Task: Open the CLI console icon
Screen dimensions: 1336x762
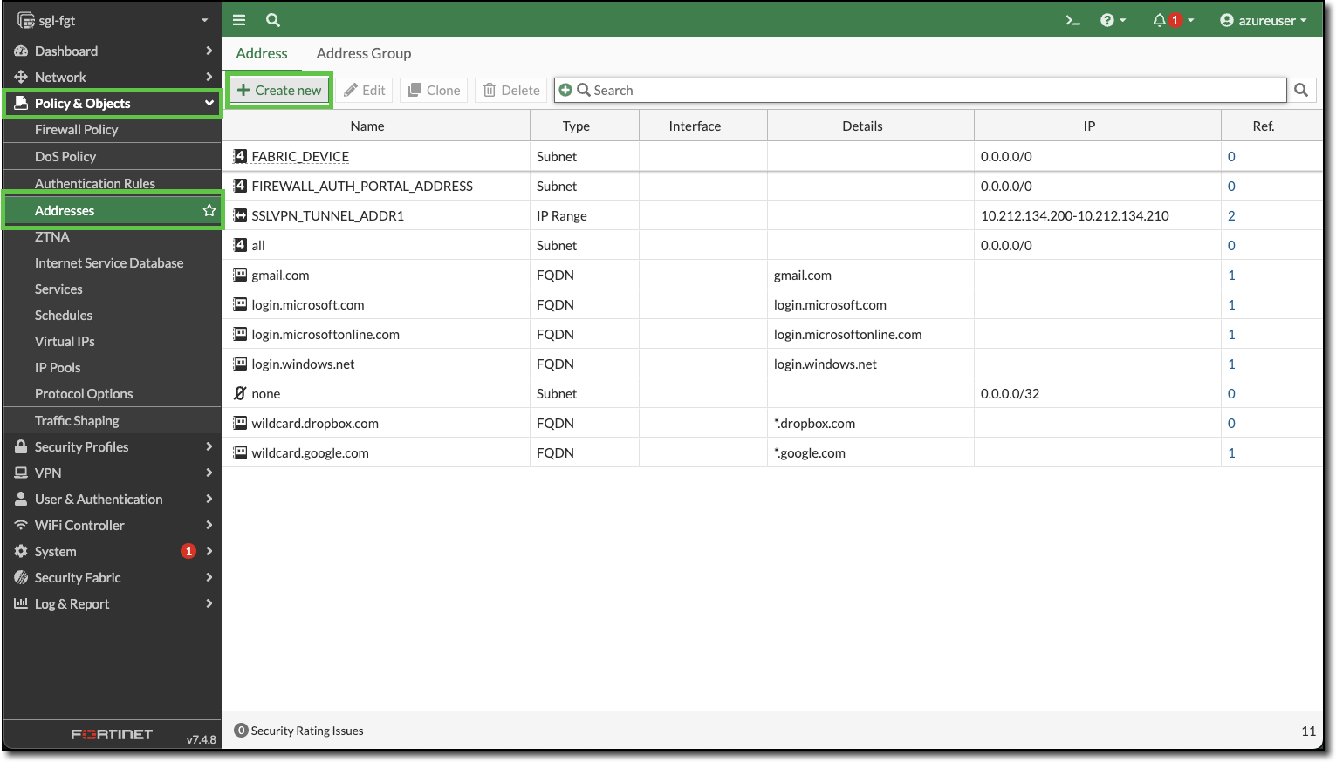Action: point(1072,19)
